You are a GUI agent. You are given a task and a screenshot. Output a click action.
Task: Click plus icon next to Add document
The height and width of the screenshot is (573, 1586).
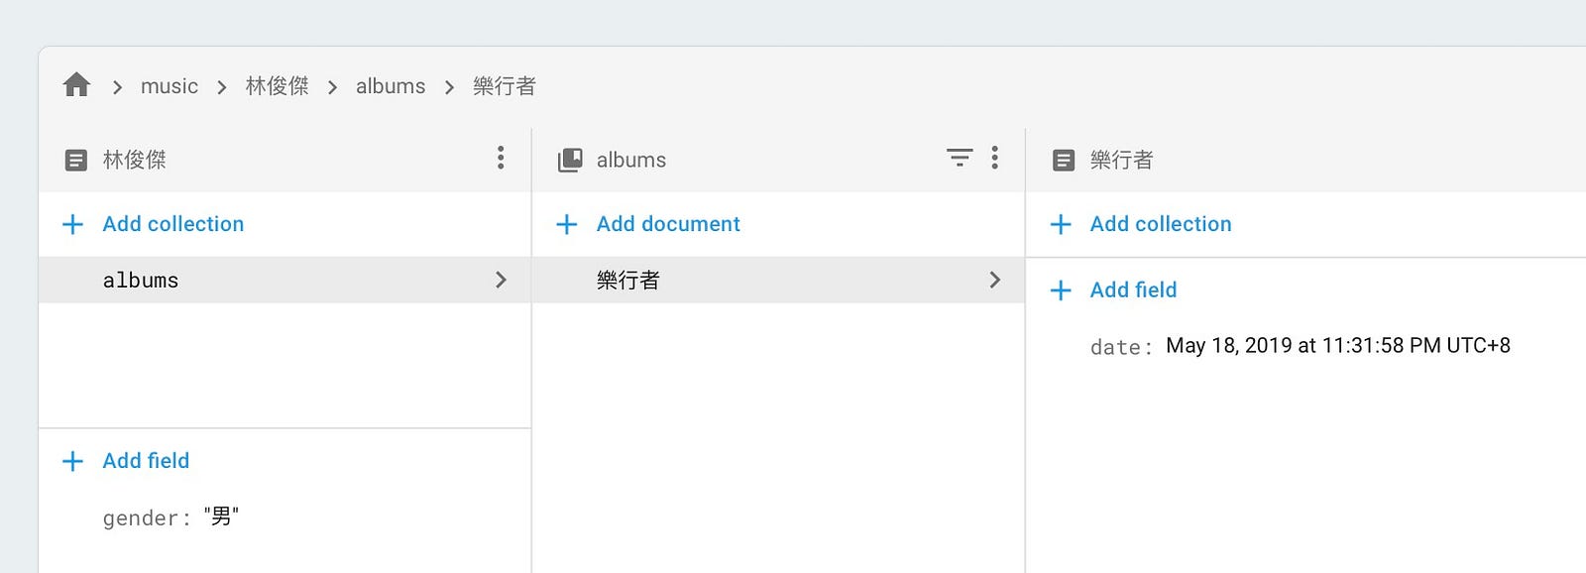click(x=567, y=224)
